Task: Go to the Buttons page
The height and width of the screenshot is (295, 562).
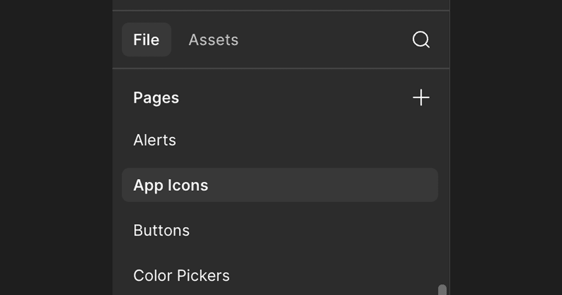Action: click(x=161, y=230)
